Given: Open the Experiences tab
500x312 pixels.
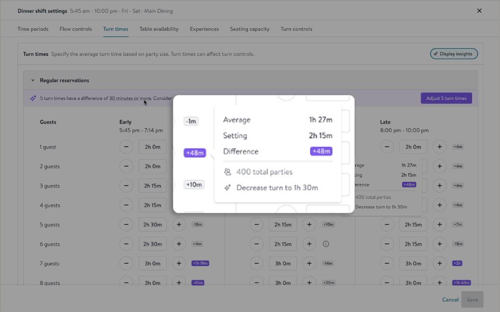Looking at the screenshot, I should [x=204, y=29].
